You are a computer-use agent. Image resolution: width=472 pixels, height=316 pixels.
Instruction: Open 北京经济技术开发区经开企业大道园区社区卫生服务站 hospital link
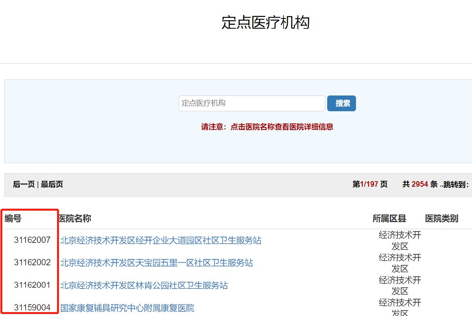[160, 240]
